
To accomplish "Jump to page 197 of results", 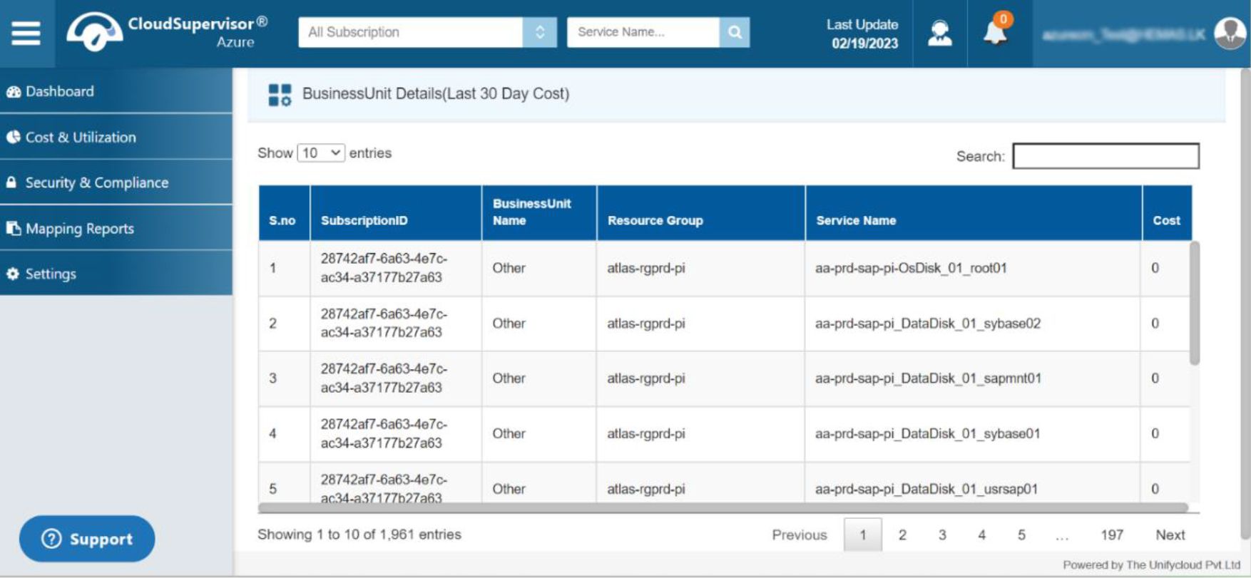I will point(1111,535).
